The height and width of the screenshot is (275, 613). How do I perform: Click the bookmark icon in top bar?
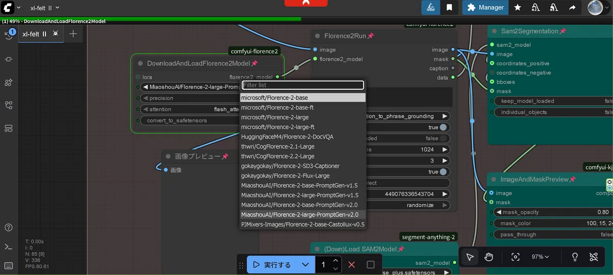[449, 7]
